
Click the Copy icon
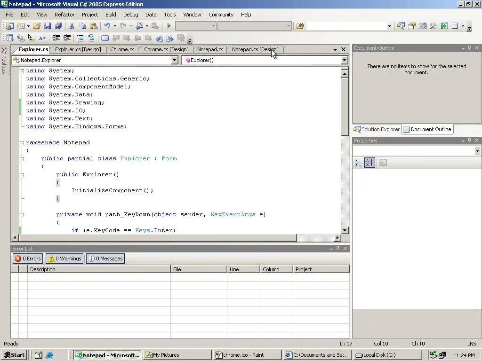click(x=82, y=26)
